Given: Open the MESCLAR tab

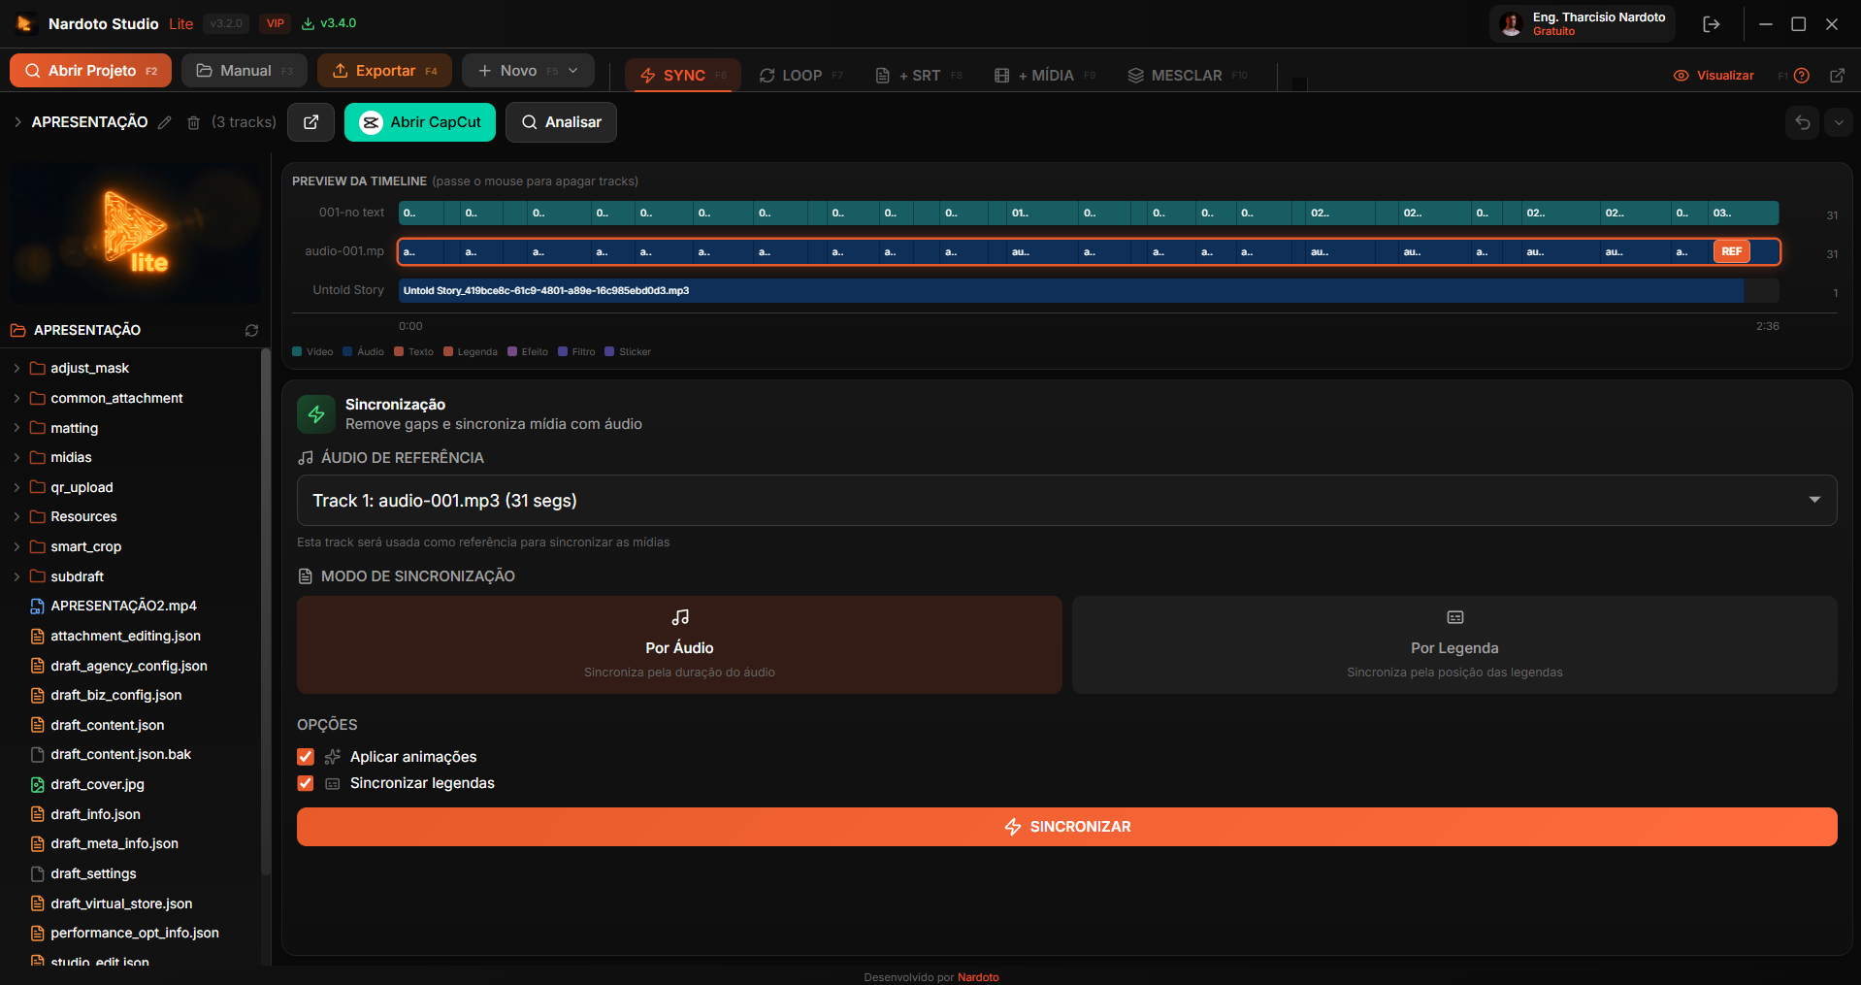Looking at the screenshot, I should click(1186, 76).
